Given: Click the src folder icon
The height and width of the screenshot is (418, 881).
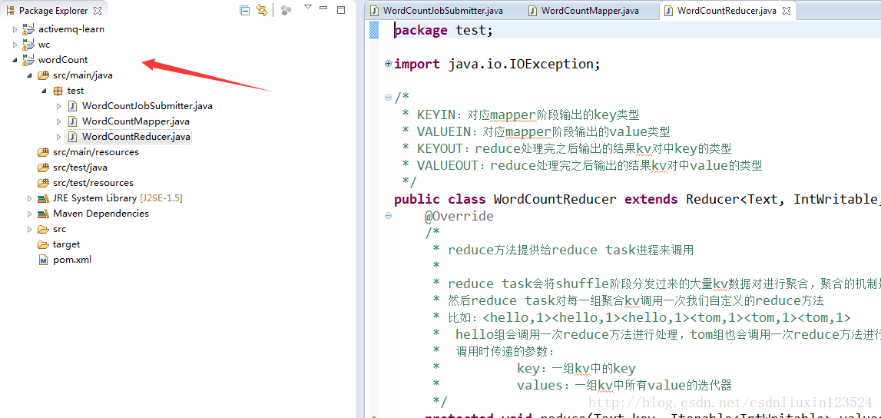Looking at the screenshot, I should [x=43, y=229].
